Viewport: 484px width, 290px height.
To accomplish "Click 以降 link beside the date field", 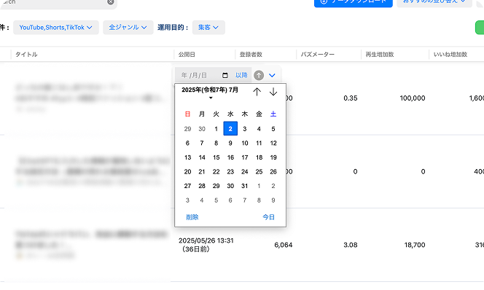I will pos(241,75).
